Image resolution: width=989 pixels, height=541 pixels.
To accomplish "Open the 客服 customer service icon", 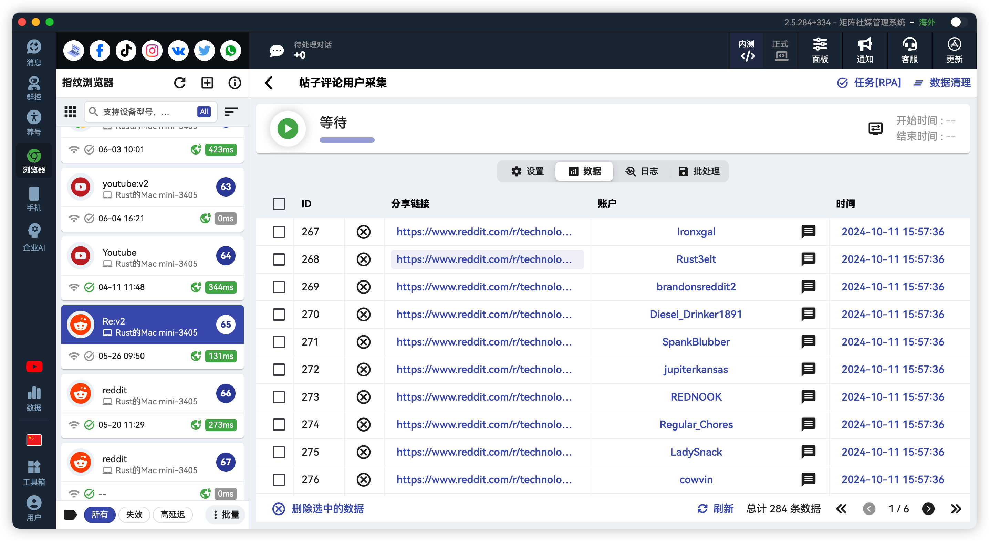I will click(909, 50).
